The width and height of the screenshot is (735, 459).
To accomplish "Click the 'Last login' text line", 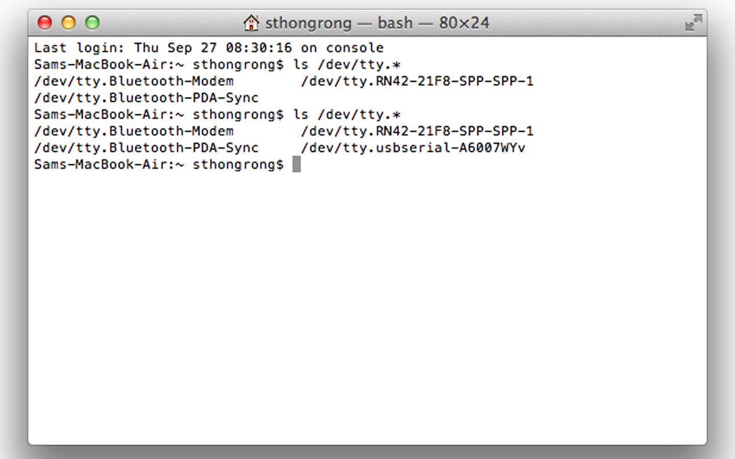I will [209, 48].
